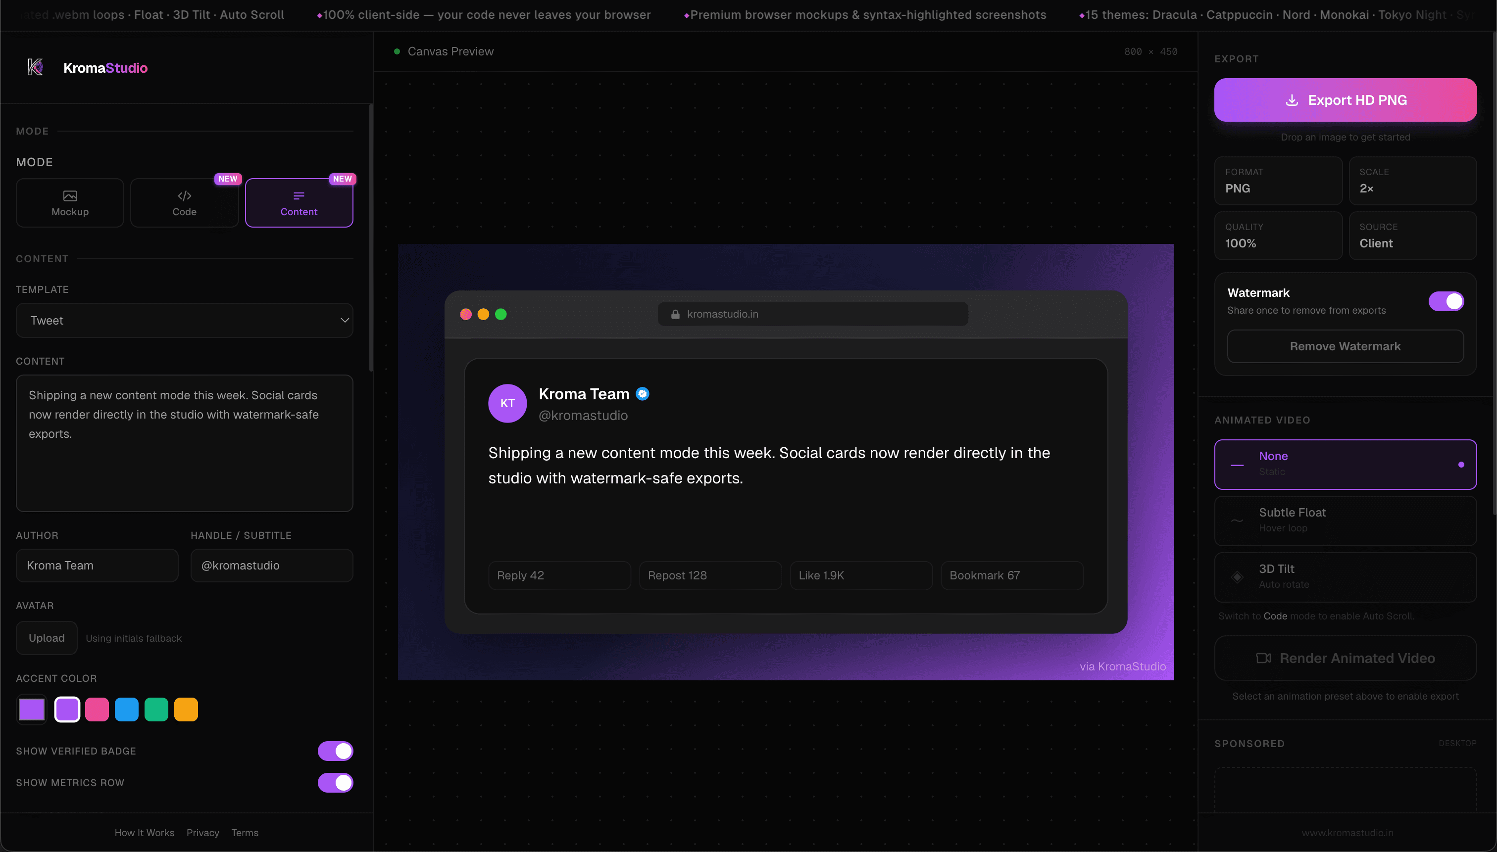Click the left panel vertical scrollbar
Viewport: 1497px width, 852px height.
(x=371, y=237)
